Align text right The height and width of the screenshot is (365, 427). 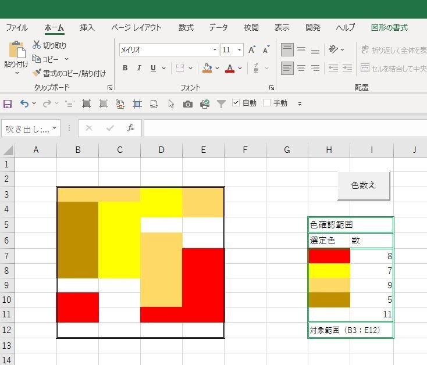coord(315,68)
